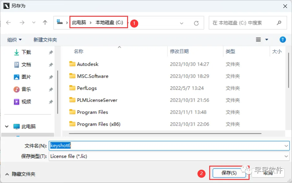Select 此电脑 in the address breadcrumb
This screenshot has height=183, width=292.
click(x=79, y=23)
